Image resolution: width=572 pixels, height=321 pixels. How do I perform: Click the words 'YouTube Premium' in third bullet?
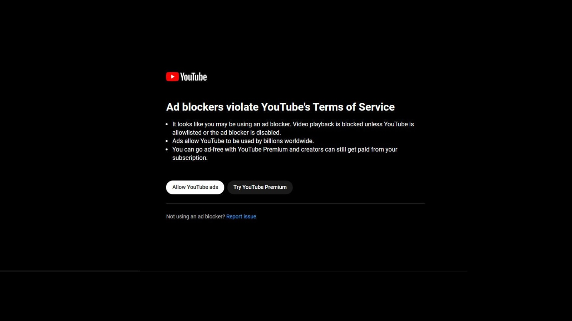[x=263, y=149]
